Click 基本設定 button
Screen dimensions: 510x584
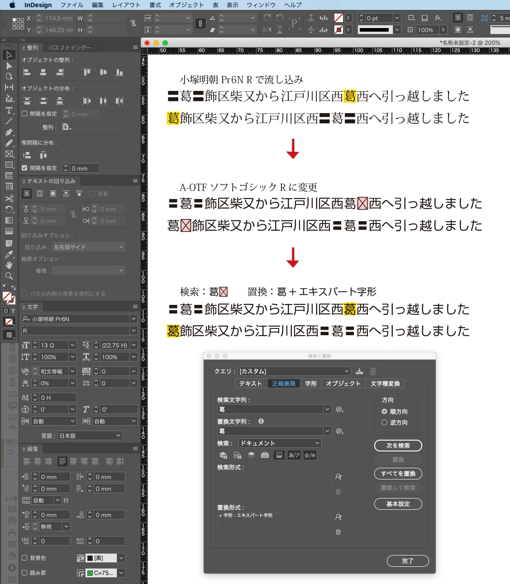click(398, 504)
